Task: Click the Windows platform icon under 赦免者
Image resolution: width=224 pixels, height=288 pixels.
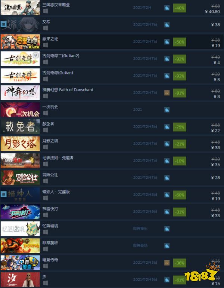Action: (x=46, y=130)
